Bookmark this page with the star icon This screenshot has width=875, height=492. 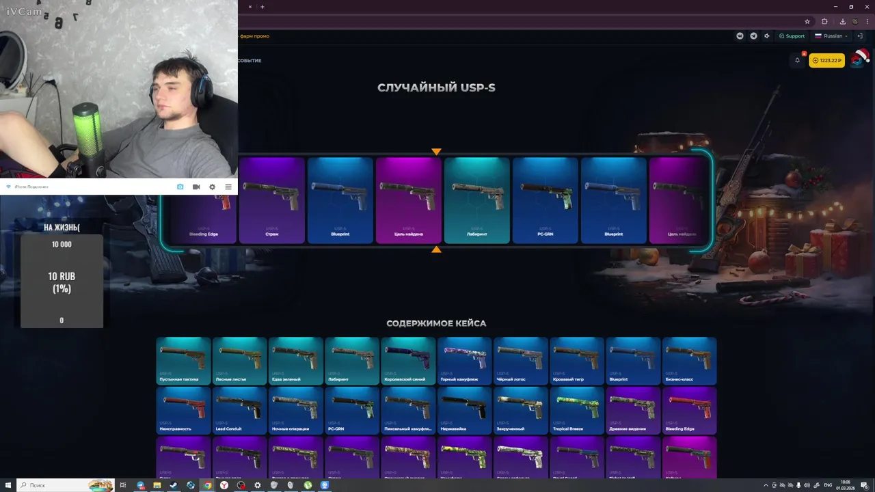(x=807, y=21)
